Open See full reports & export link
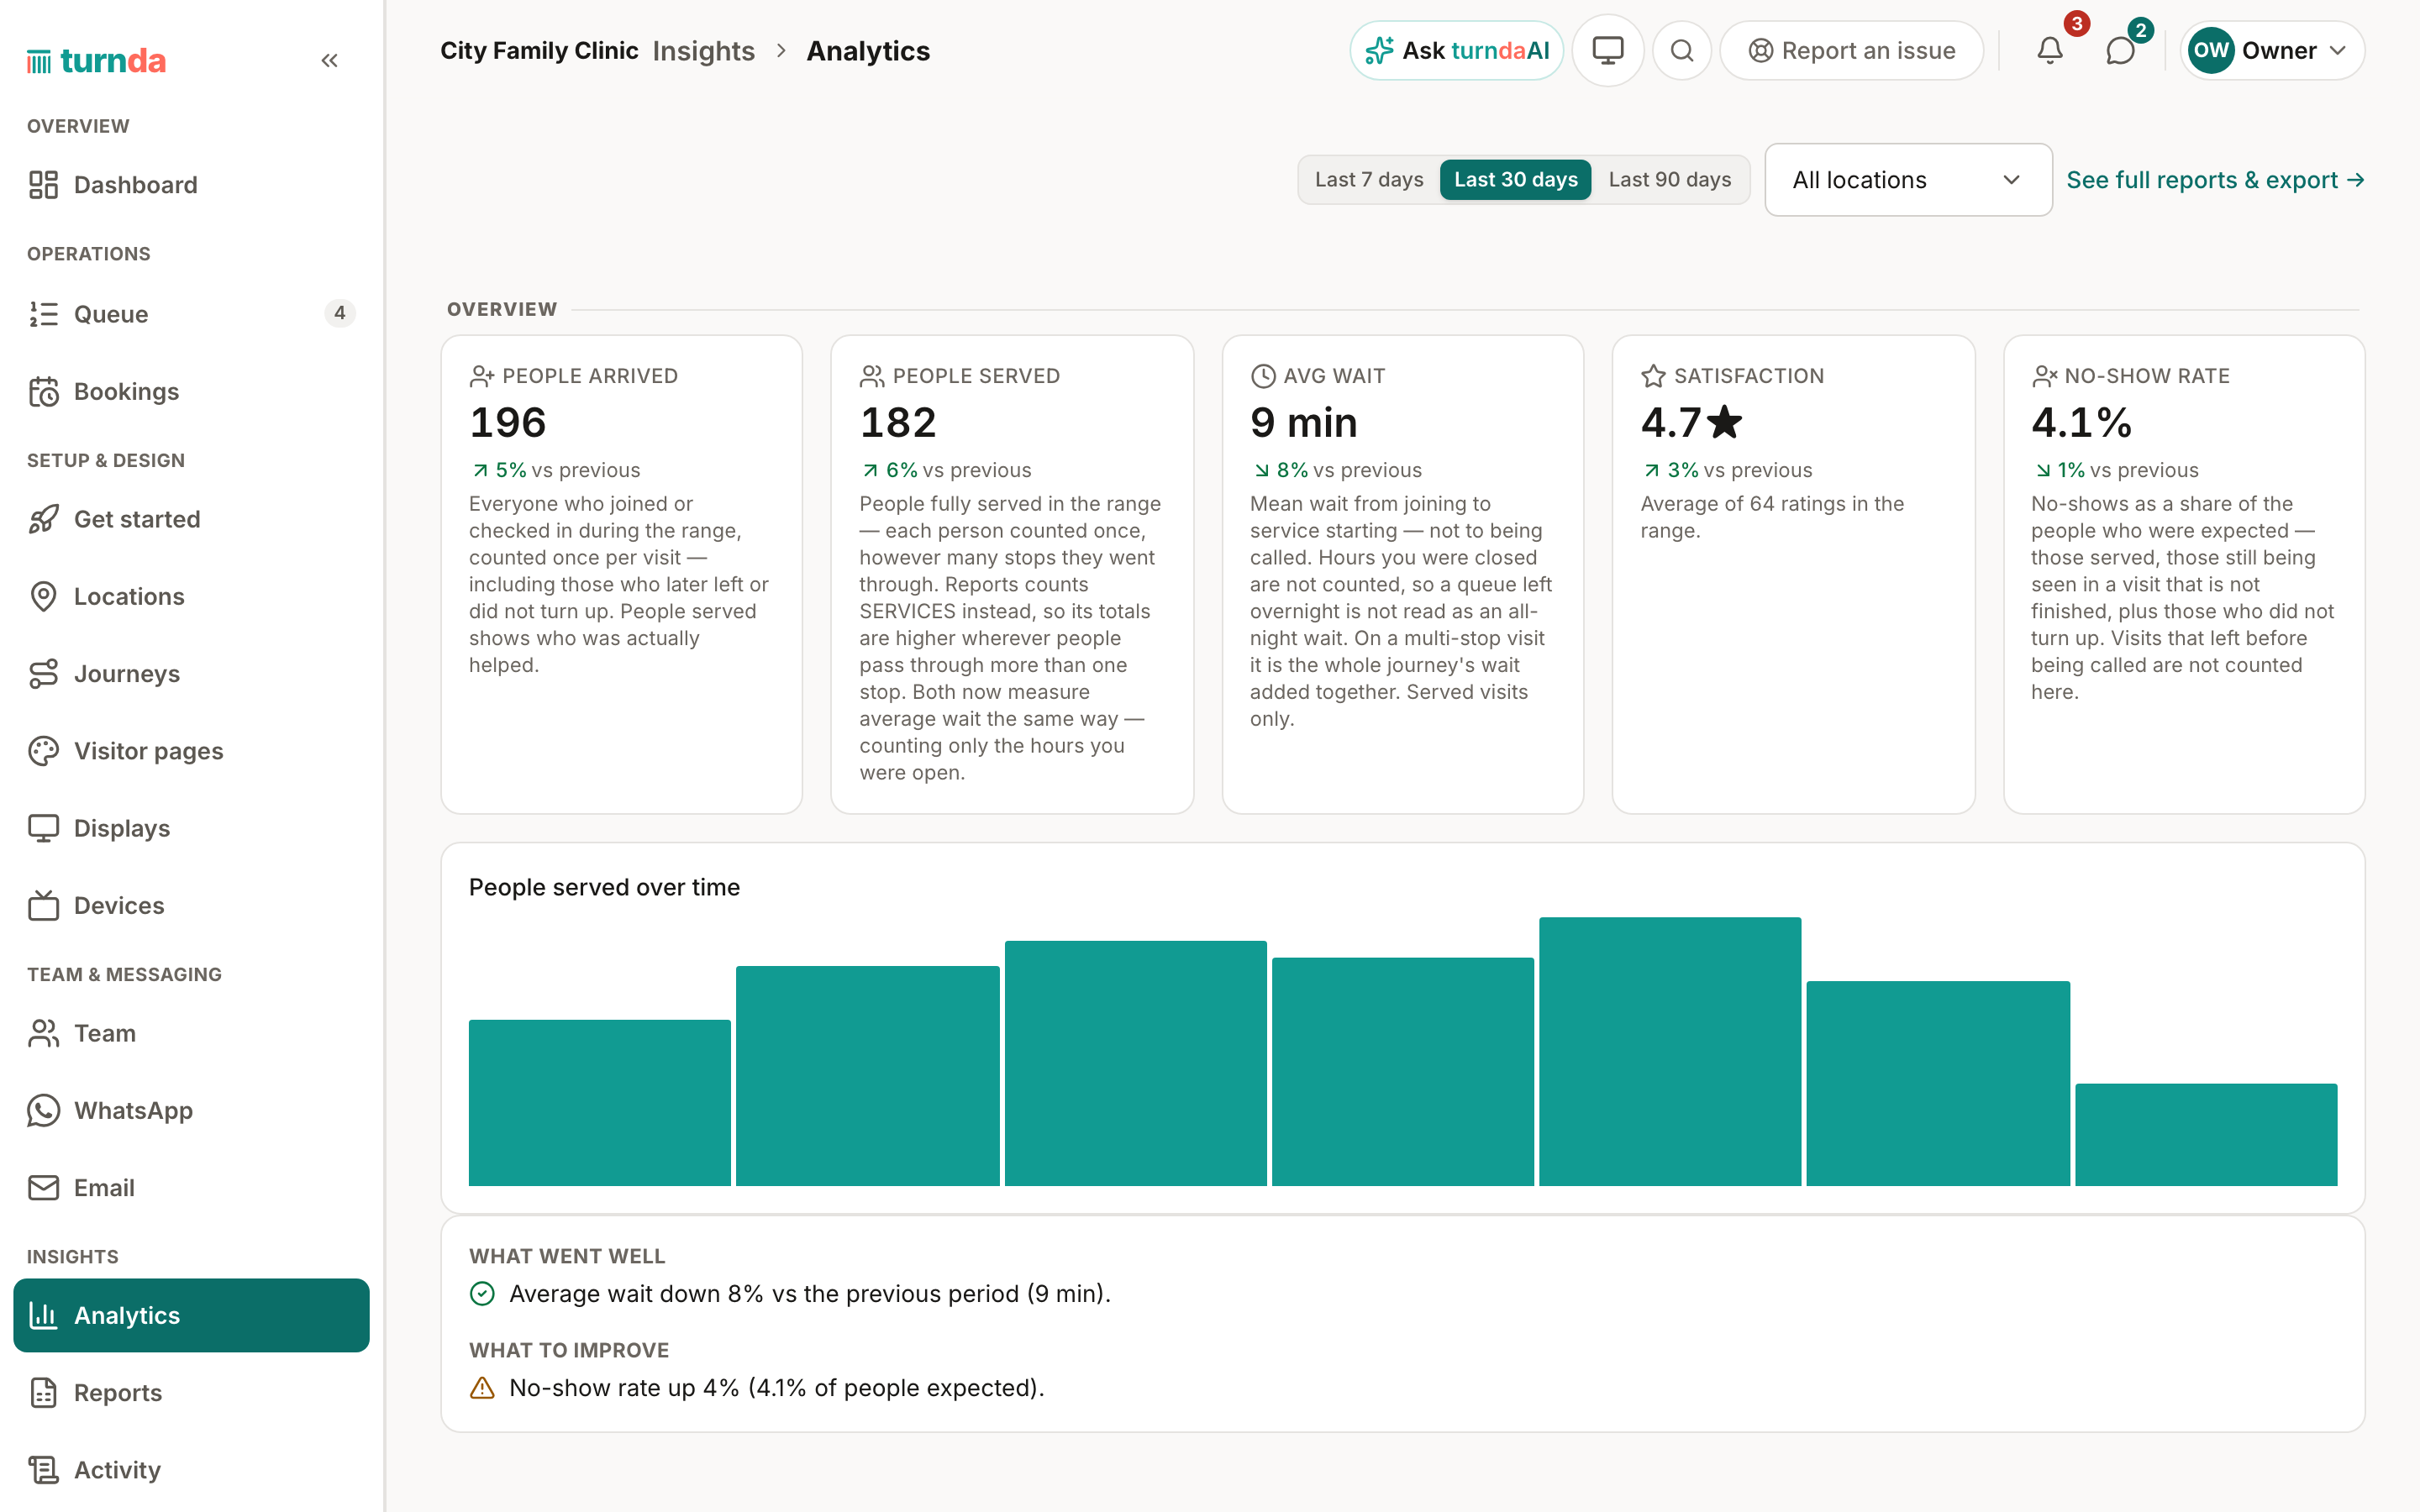 [x=2215, y=180]
